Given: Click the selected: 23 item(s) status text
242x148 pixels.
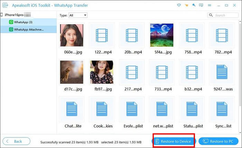Looking at the screenshot, I should pyautogui.click(x=121, y=142).
